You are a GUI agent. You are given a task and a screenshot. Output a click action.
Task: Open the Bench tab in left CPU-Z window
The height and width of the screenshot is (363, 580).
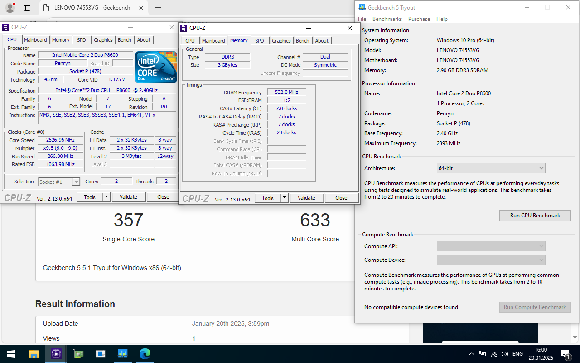[125, 40]
